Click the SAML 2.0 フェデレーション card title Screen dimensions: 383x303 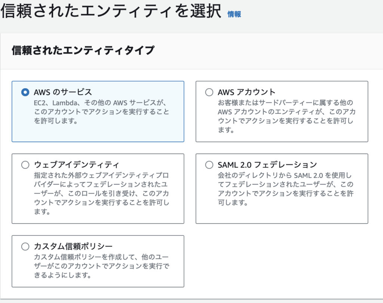click(x=267, y=165)
